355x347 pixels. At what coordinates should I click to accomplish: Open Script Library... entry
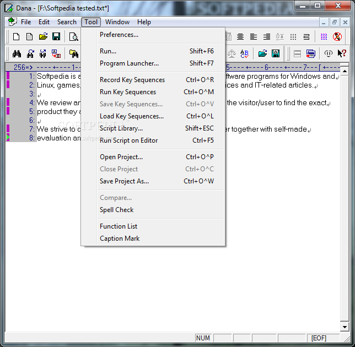click(x=153, y=128)
